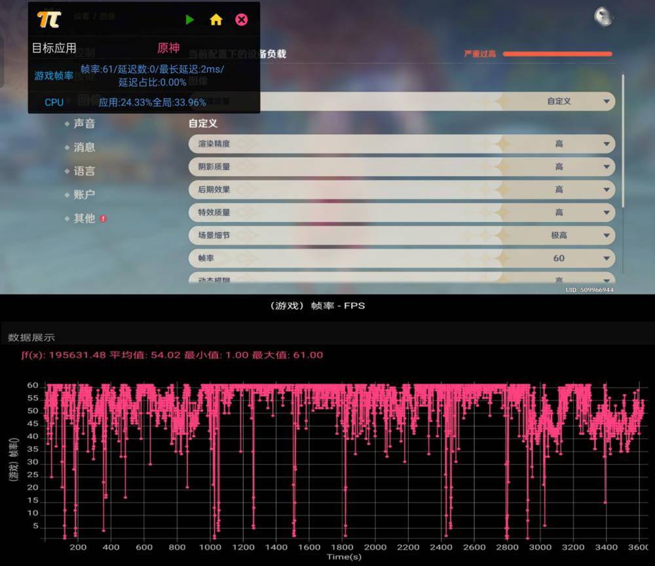
Task: Select the 游戏帧率 row in overlay
Action: tap(54, 76)
